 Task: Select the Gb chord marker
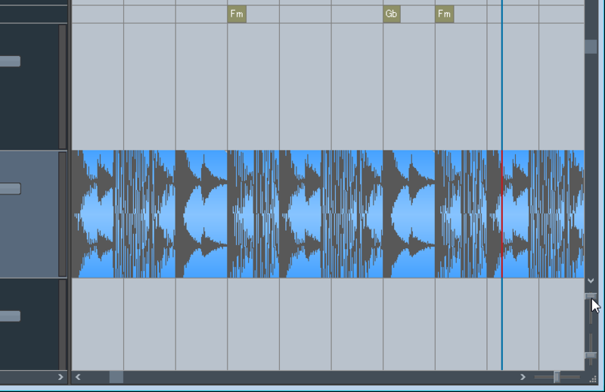pos(392,14)
